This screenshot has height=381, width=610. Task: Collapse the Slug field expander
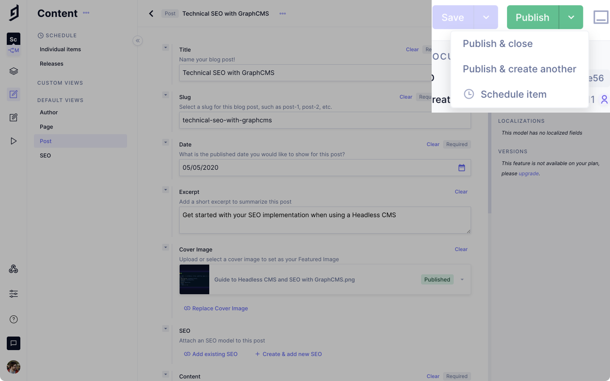[166, 95]
